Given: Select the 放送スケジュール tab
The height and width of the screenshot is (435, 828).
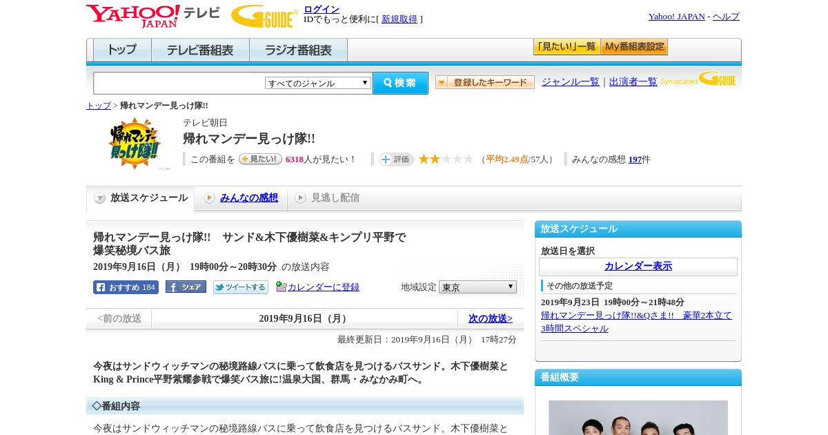Looking at the screenshot, I should coord(141,198).
